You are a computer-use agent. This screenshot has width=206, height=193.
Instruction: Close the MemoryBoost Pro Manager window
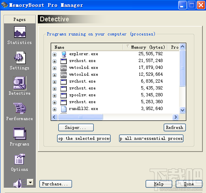201,5
